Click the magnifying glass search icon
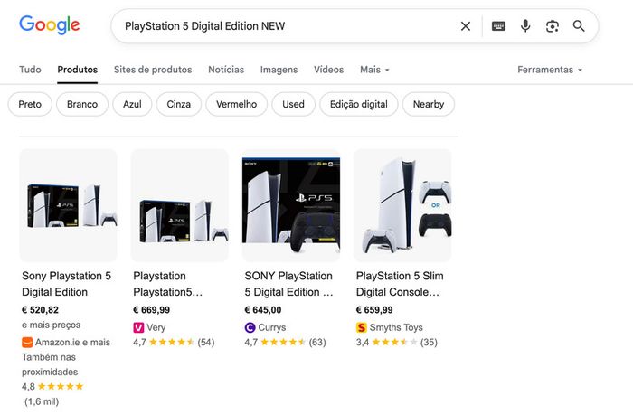This screenshot has width=633, height=415. [579, 26]
